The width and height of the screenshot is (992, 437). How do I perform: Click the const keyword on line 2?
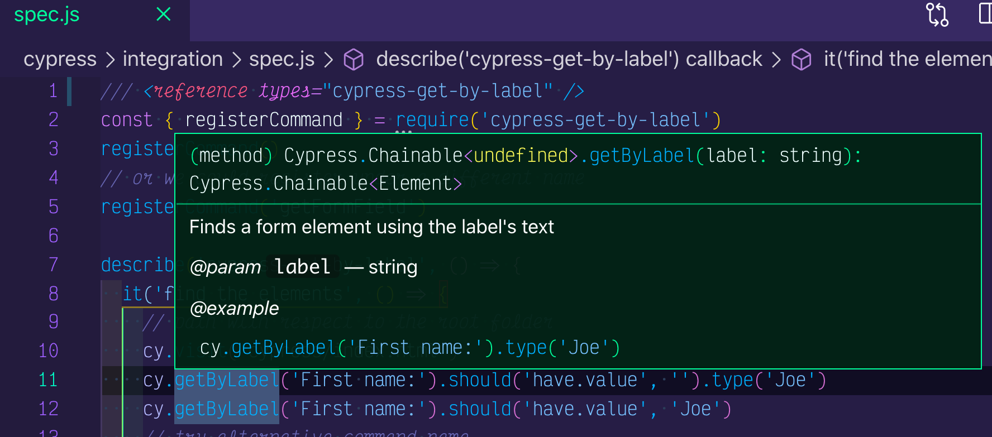pos(126,120)
